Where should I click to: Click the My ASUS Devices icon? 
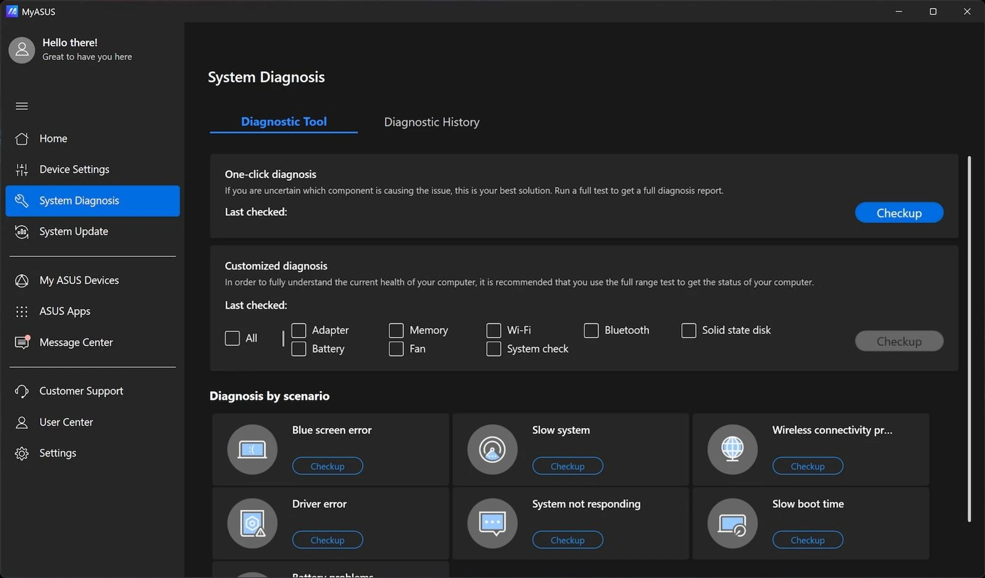(22, 281)
